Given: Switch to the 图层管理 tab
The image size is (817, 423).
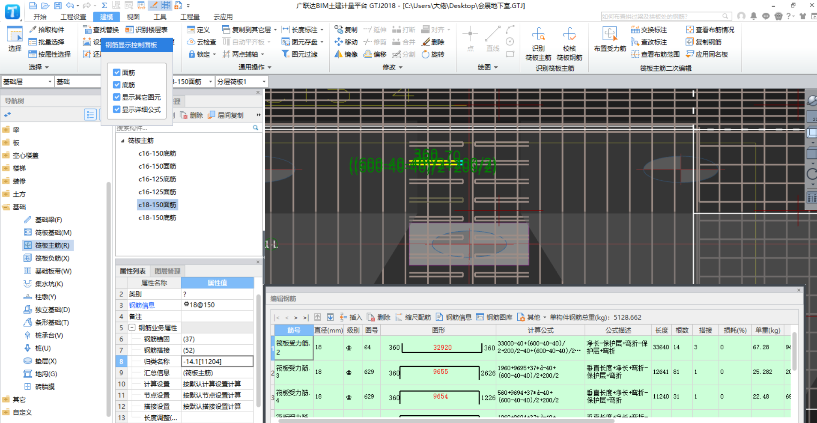Looking at the screenshot, I should point(167,271).
